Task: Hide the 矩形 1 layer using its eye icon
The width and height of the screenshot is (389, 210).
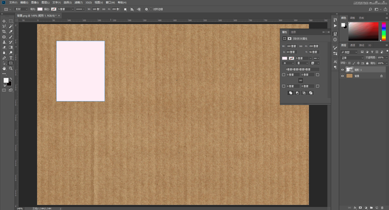Action: click(342, 70)
